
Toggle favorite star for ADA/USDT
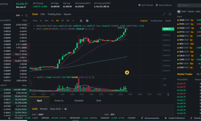[x=178, y=51]
